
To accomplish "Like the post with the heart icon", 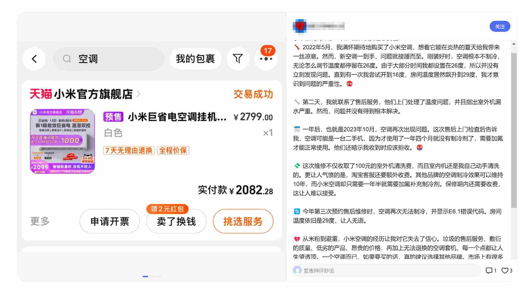I will [505, 270].
